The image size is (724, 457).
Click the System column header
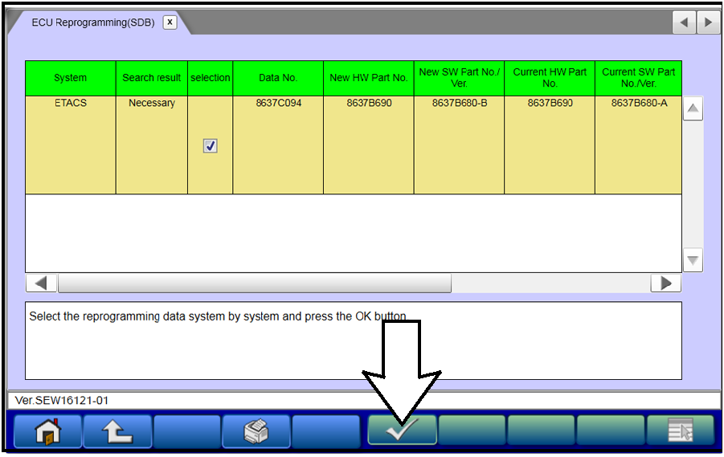71,78
